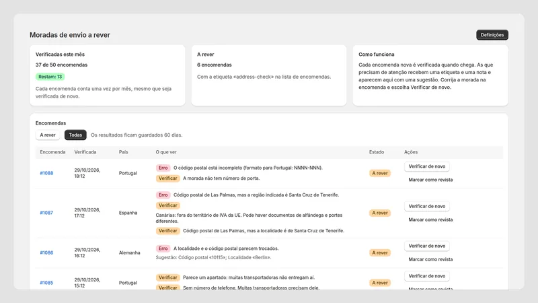This screenshot has width=538, height=303.
Task: Click the text 6 encomendas
Action: 214,65
